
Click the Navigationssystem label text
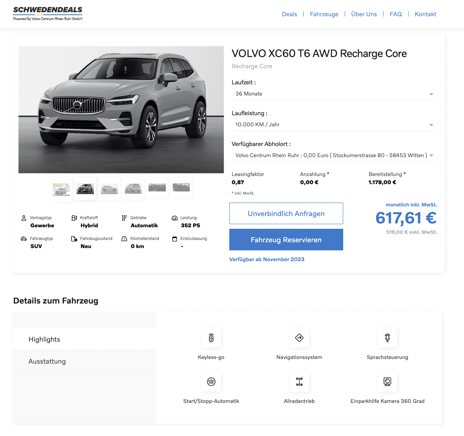[x=299, y=357]
